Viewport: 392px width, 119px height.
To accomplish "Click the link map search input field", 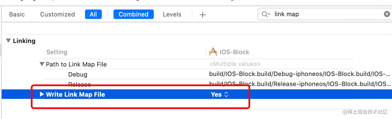I will click(327, 14).
